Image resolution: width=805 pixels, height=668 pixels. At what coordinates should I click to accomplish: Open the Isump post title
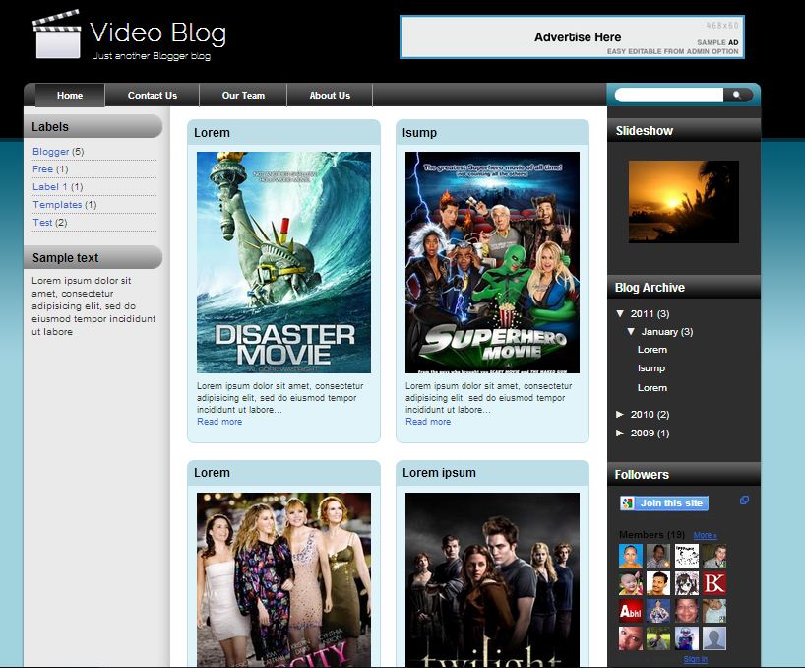pos(419,133)
